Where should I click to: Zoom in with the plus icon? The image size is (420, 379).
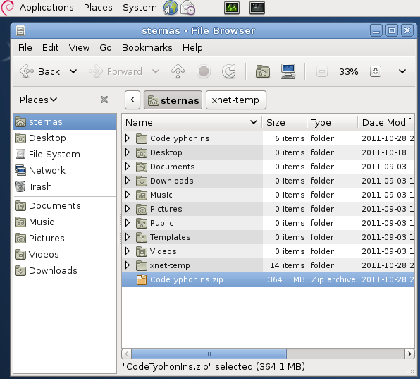coord(376,71)
